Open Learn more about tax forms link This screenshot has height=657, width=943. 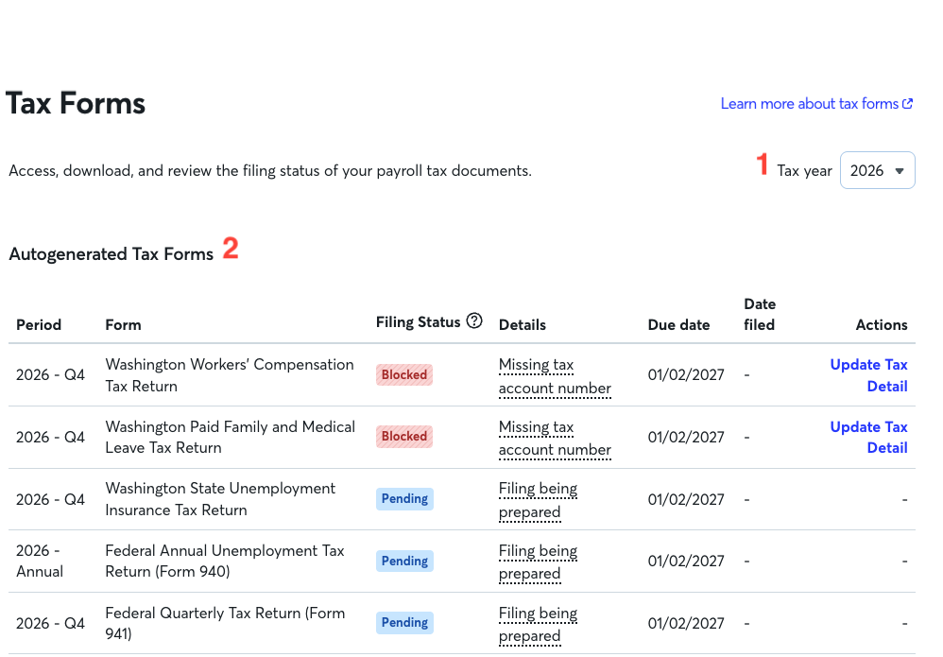point(816,104)
